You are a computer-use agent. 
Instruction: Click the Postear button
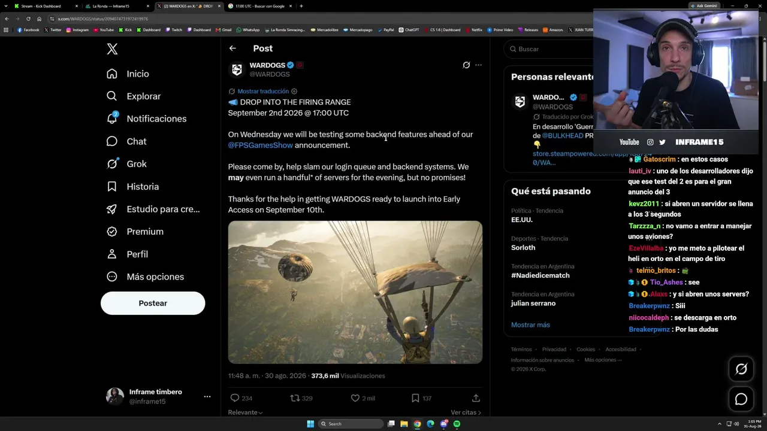pos(153,303)
